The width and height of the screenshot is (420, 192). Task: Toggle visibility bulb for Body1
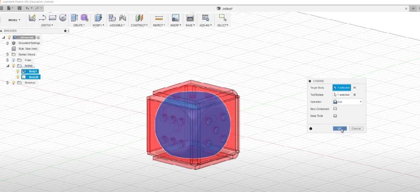pos(18,71)
